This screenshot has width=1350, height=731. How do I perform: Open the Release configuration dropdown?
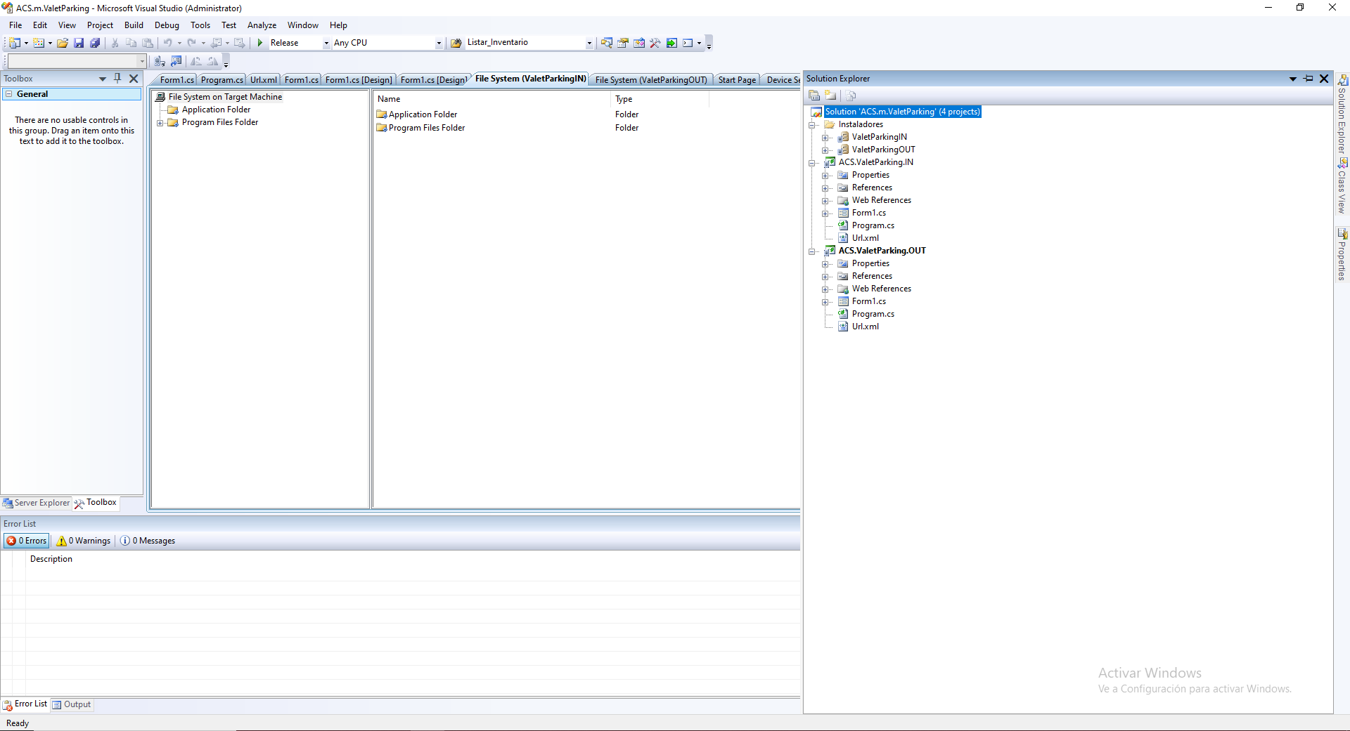point(326,43)
